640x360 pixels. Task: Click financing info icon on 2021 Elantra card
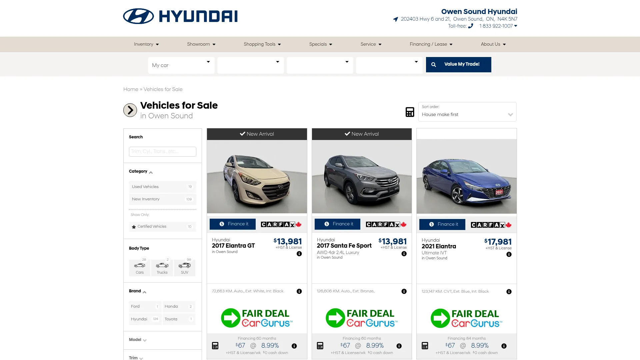pyautogui.click(x=504, y=346)
